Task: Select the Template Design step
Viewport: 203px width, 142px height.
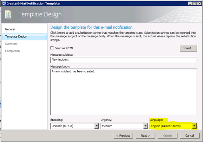Action: [16, 37]
